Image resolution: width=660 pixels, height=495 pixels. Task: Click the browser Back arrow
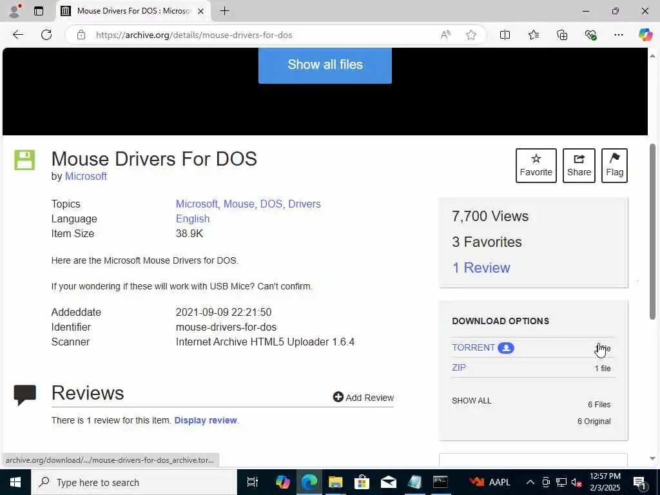click(17, 35)
